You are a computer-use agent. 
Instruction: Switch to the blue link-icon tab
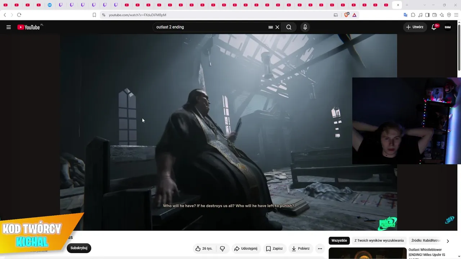50,5
